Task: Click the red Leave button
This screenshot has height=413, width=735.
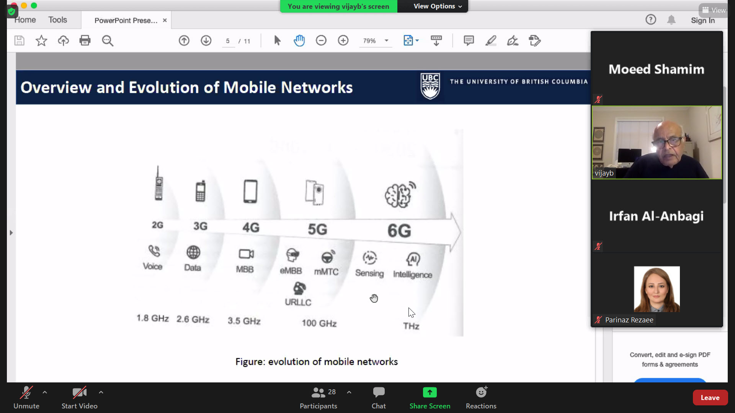Action: (710, 398)
